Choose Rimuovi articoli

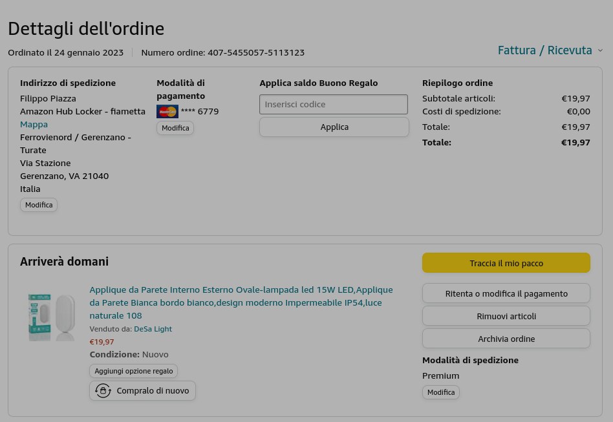[506, 316]
